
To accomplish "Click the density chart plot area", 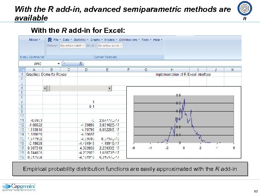I will [x=184, y=119].
